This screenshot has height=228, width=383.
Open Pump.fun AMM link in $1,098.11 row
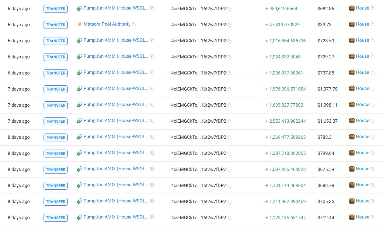point(116,105)
